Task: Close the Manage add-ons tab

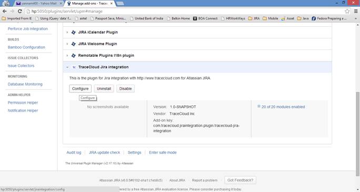Action: (112, 4)
